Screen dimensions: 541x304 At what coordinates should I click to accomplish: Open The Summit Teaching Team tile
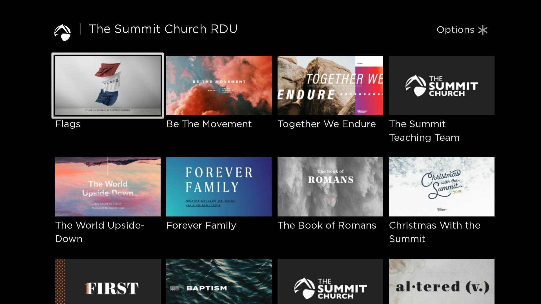pos(442,86)
